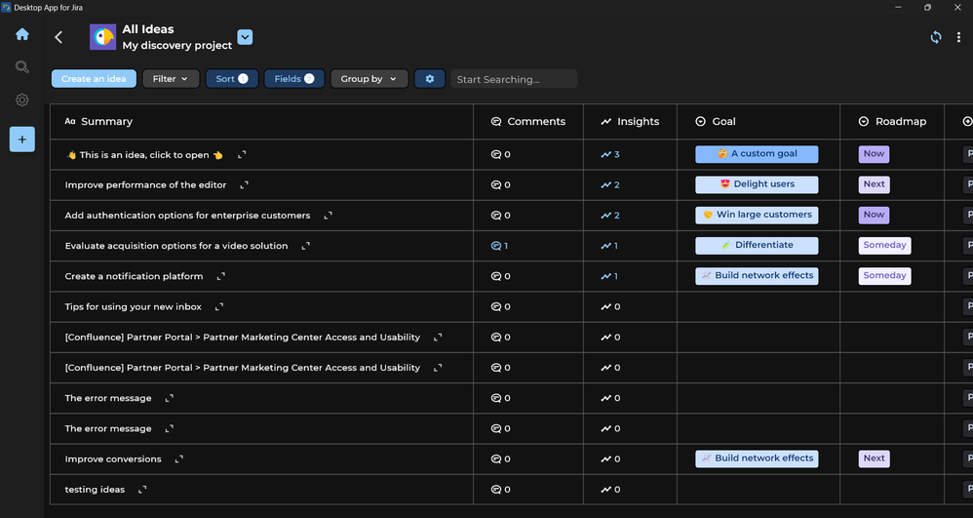This screenshot has width=973, height=518.
Task: Open 'testing ideas' summary text
Action: (x=95, y=490)
